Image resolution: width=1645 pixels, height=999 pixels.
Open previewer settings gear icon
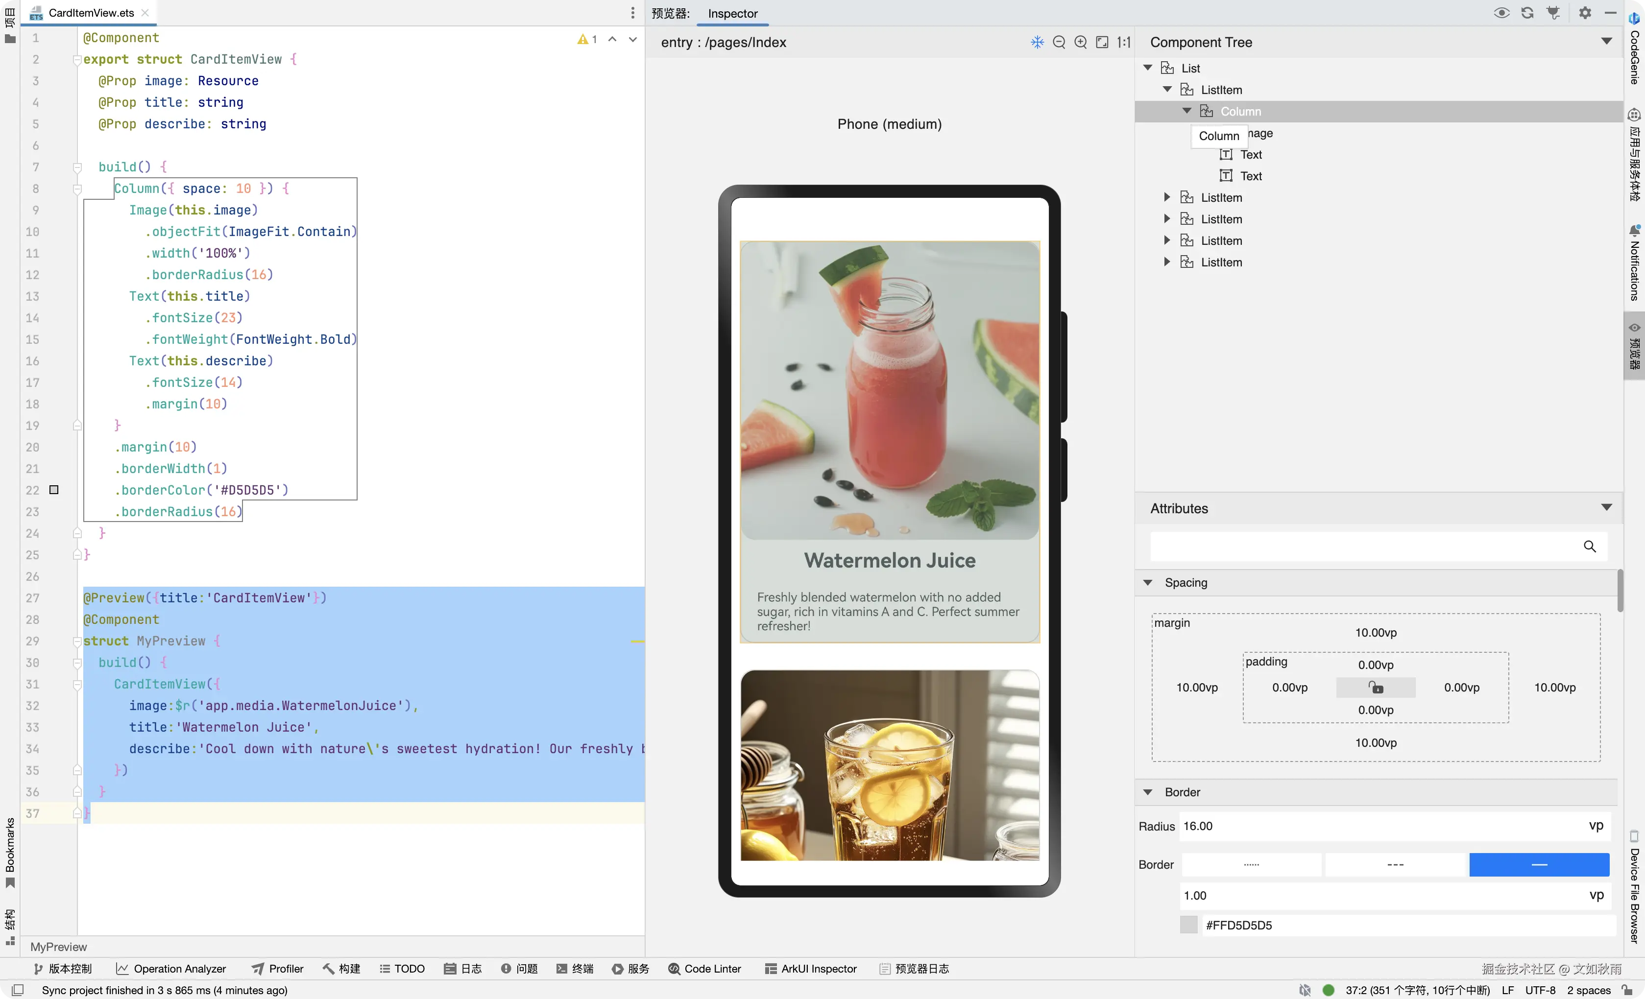pyautogui.click(x=1585, y=13)
